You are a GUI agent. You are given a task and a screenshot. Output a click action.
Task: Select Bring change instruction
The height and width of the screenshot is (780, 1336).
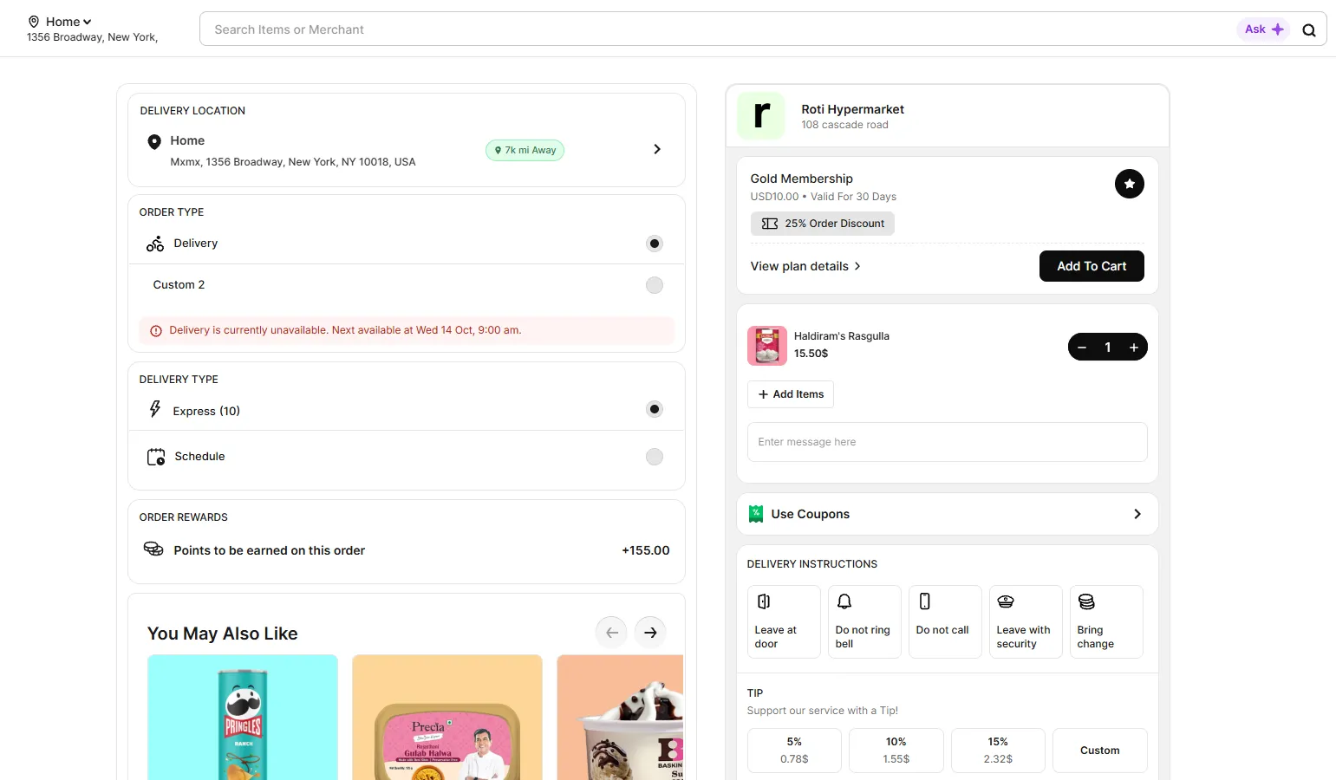(1106, 622)
